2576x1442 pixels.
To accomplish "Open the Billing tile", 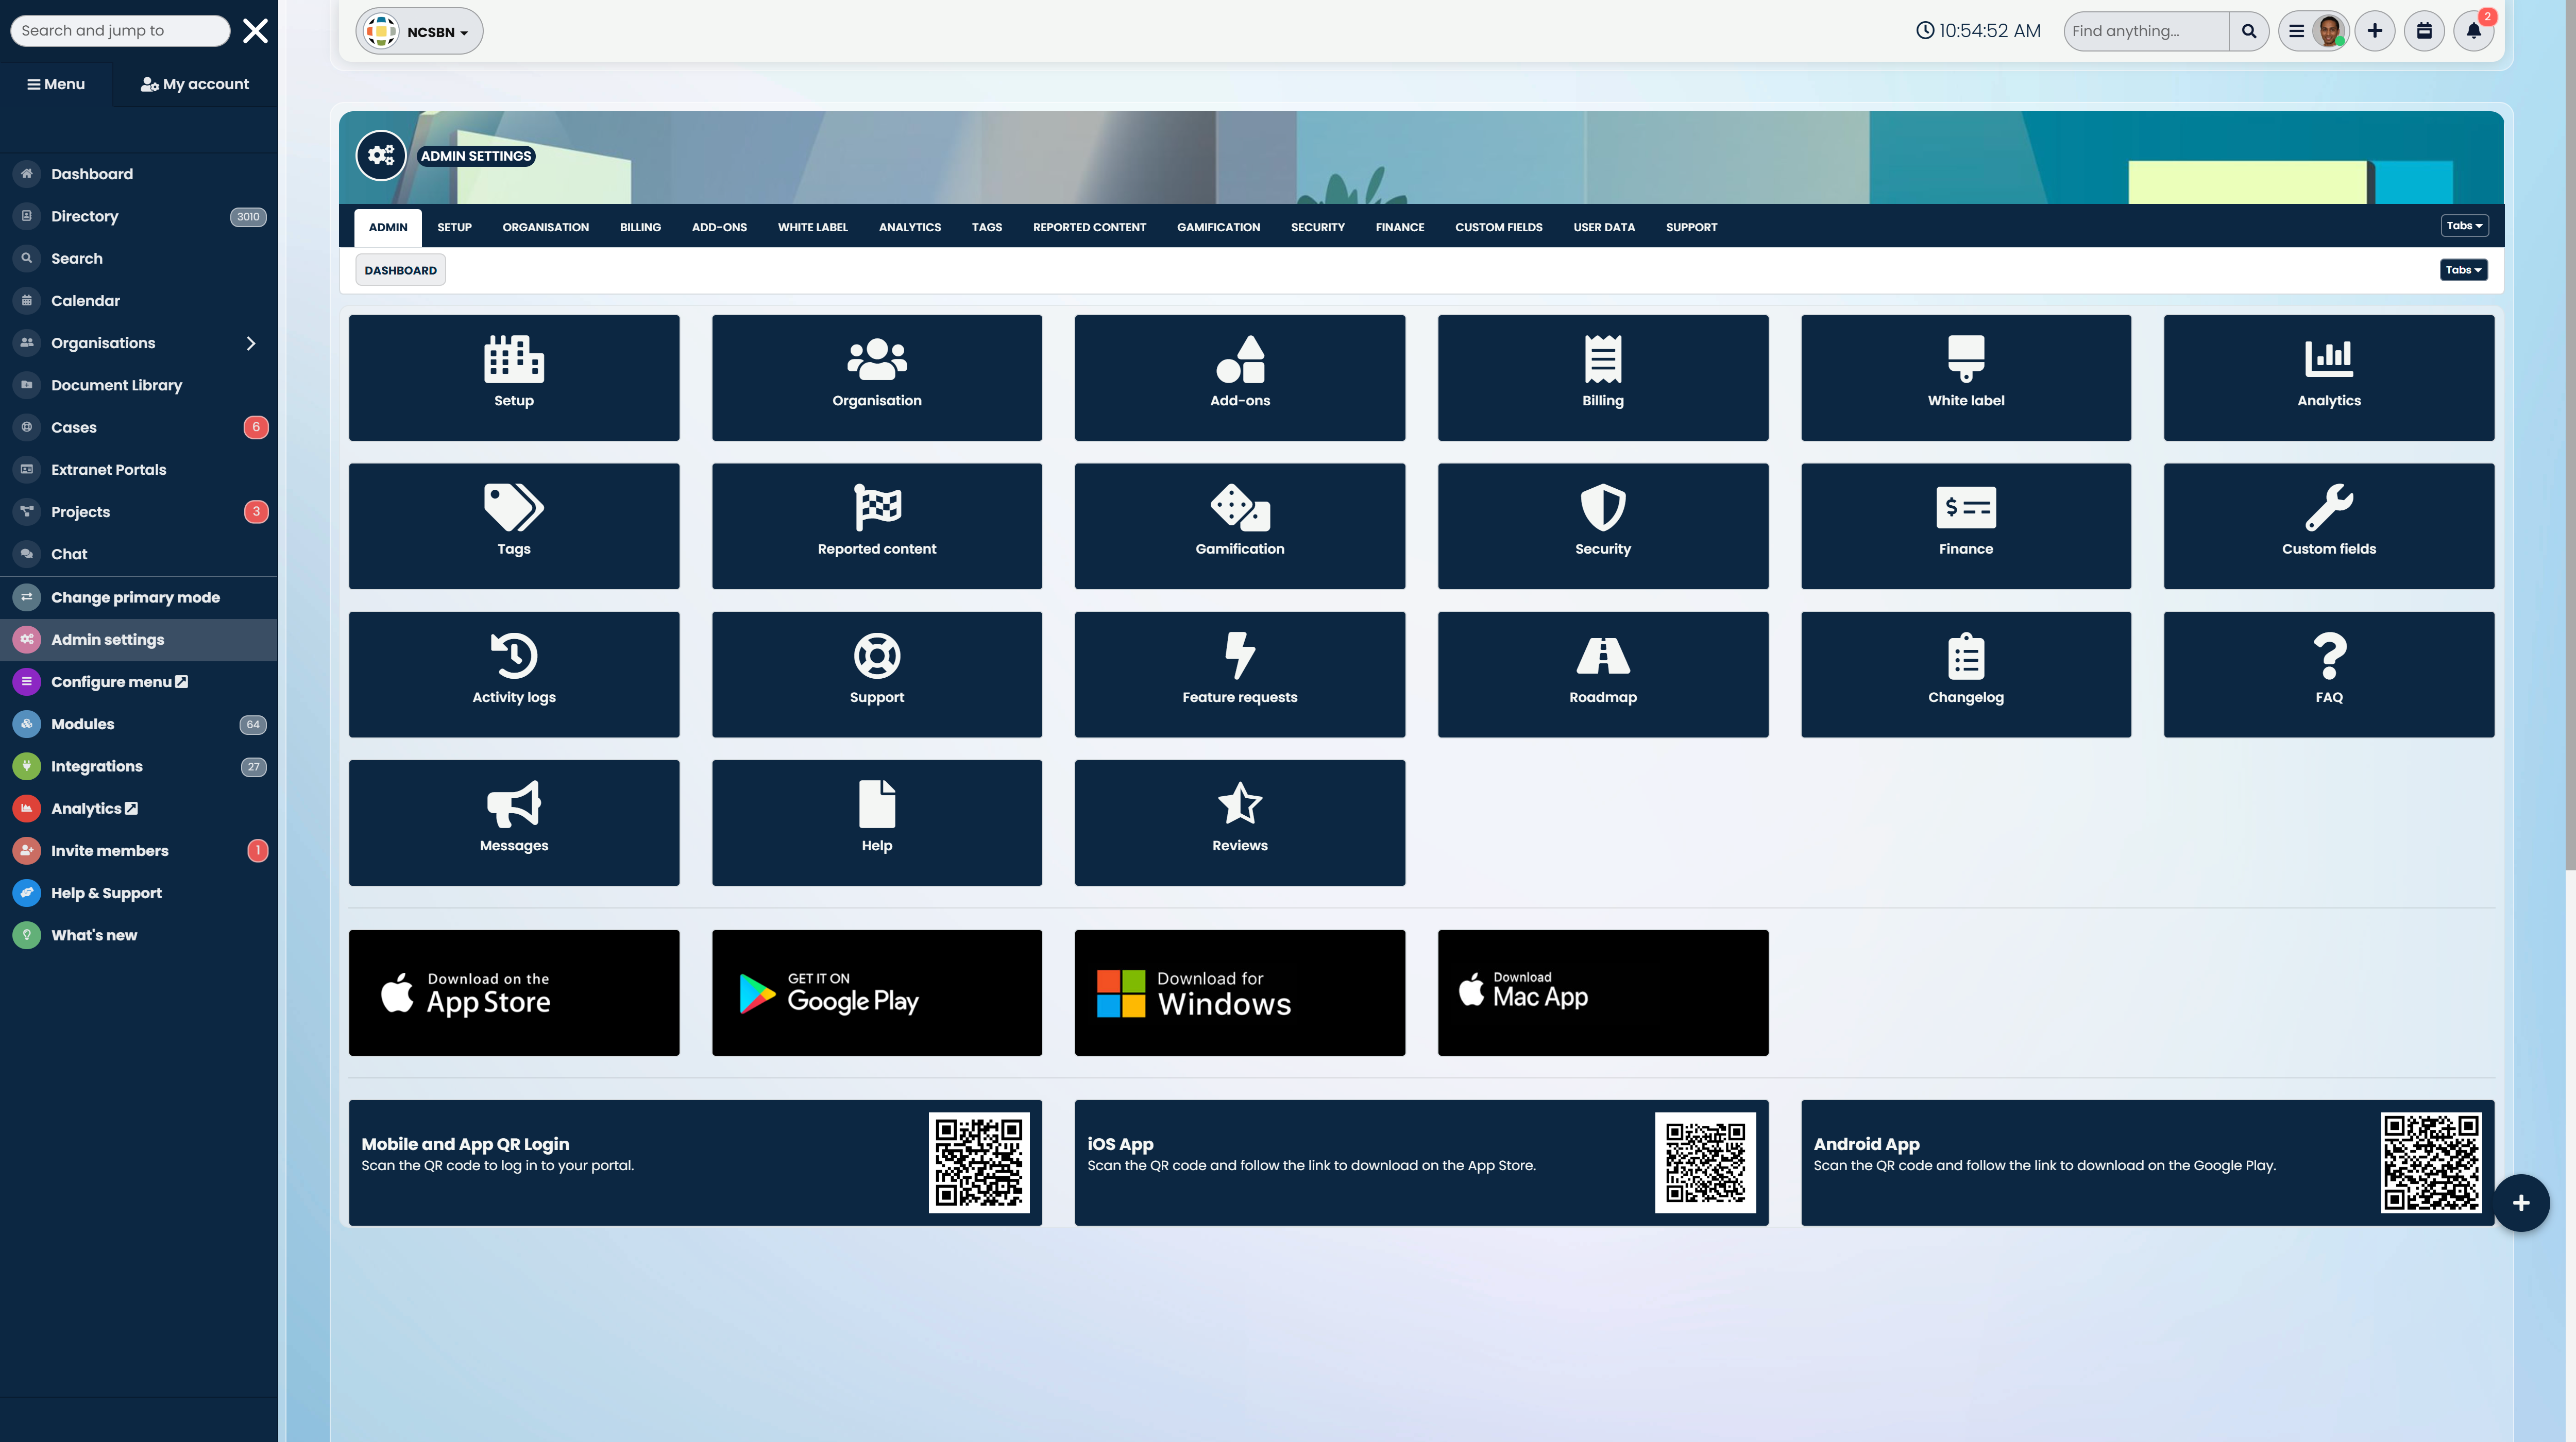I will (x=1603, y=377).
